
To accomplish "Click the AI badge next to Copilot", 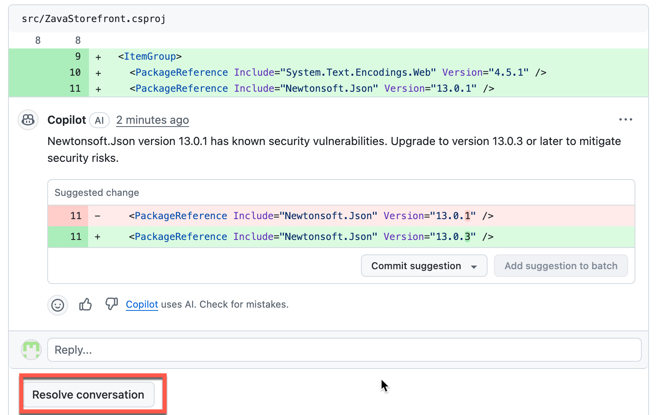I will [99, 120].
